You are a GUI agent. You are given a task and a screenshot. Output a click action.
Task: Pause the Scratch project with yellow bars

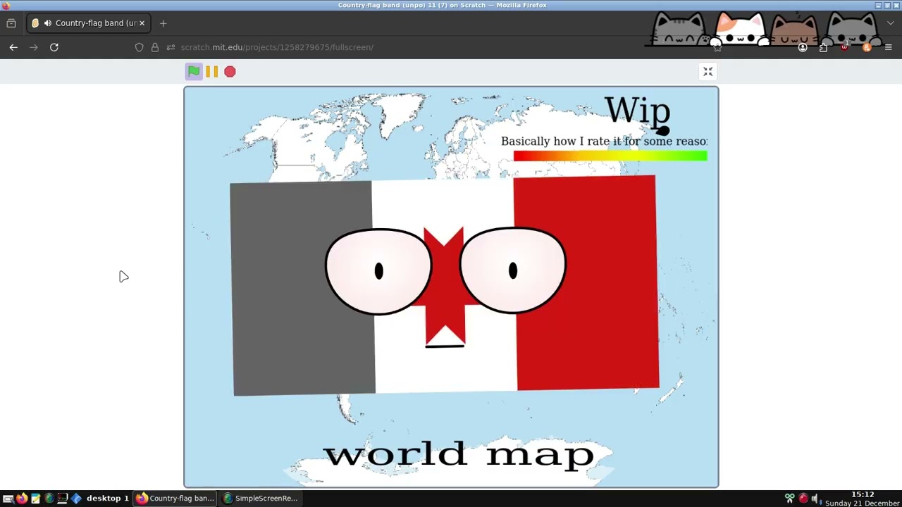click(x=212, y=71)
